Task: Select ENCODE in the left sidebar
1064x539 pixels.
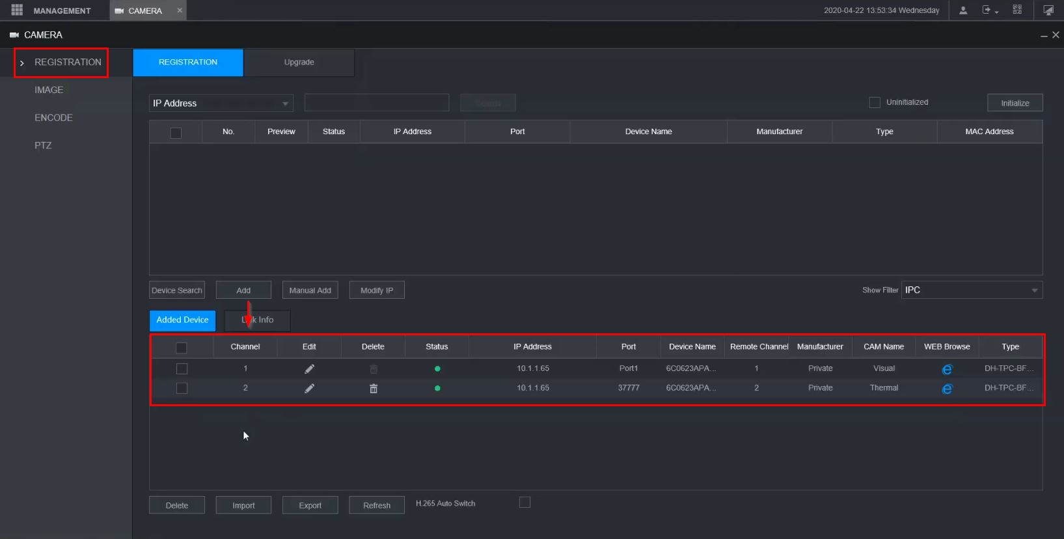Action: tap(53, 118)
